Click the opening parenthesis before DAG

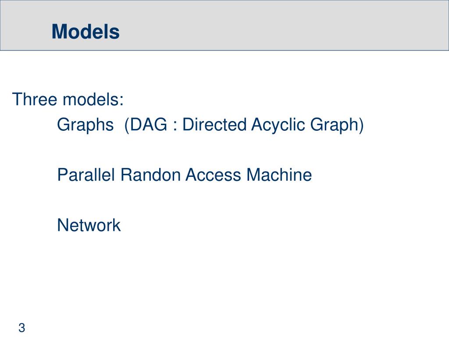(x=127, y=125)
